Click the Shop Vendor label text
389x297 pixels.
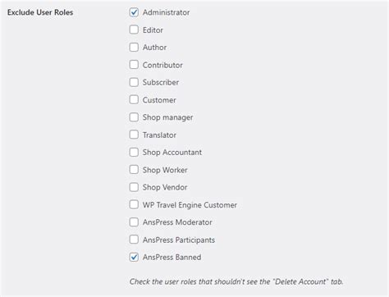[x=165, y=187]
